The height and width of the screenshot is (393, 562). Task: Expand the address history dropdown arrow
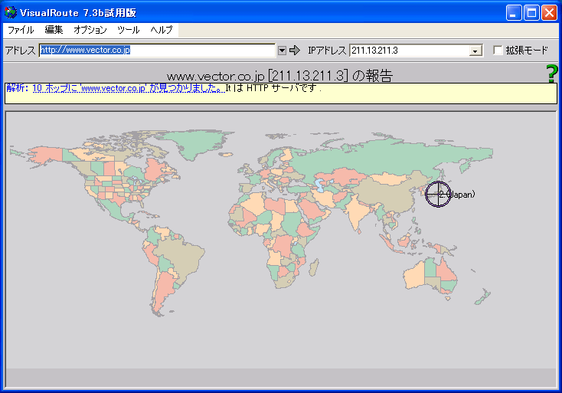point(282,51)
